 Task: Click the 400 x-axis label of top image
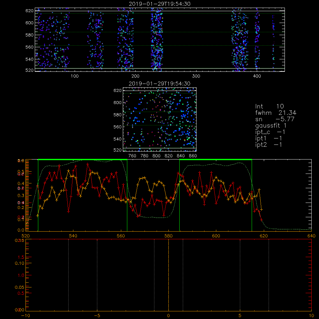(257, 76)
